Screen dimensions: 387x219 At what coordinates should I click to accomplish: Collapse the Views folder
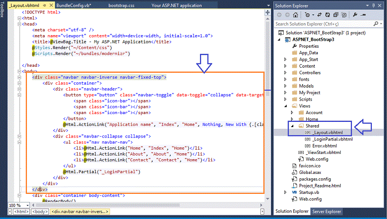tap(285, 106)
